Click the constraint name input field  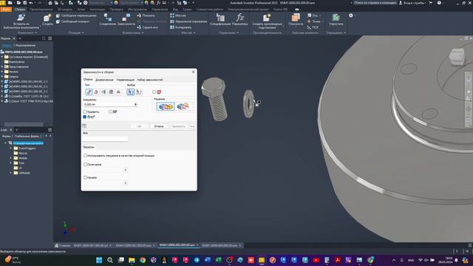point(105,139)
